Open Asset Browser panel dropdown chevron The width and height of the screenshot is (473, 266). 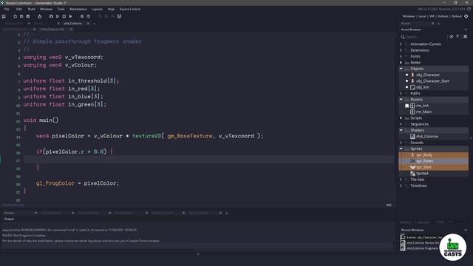pos(466,30)
